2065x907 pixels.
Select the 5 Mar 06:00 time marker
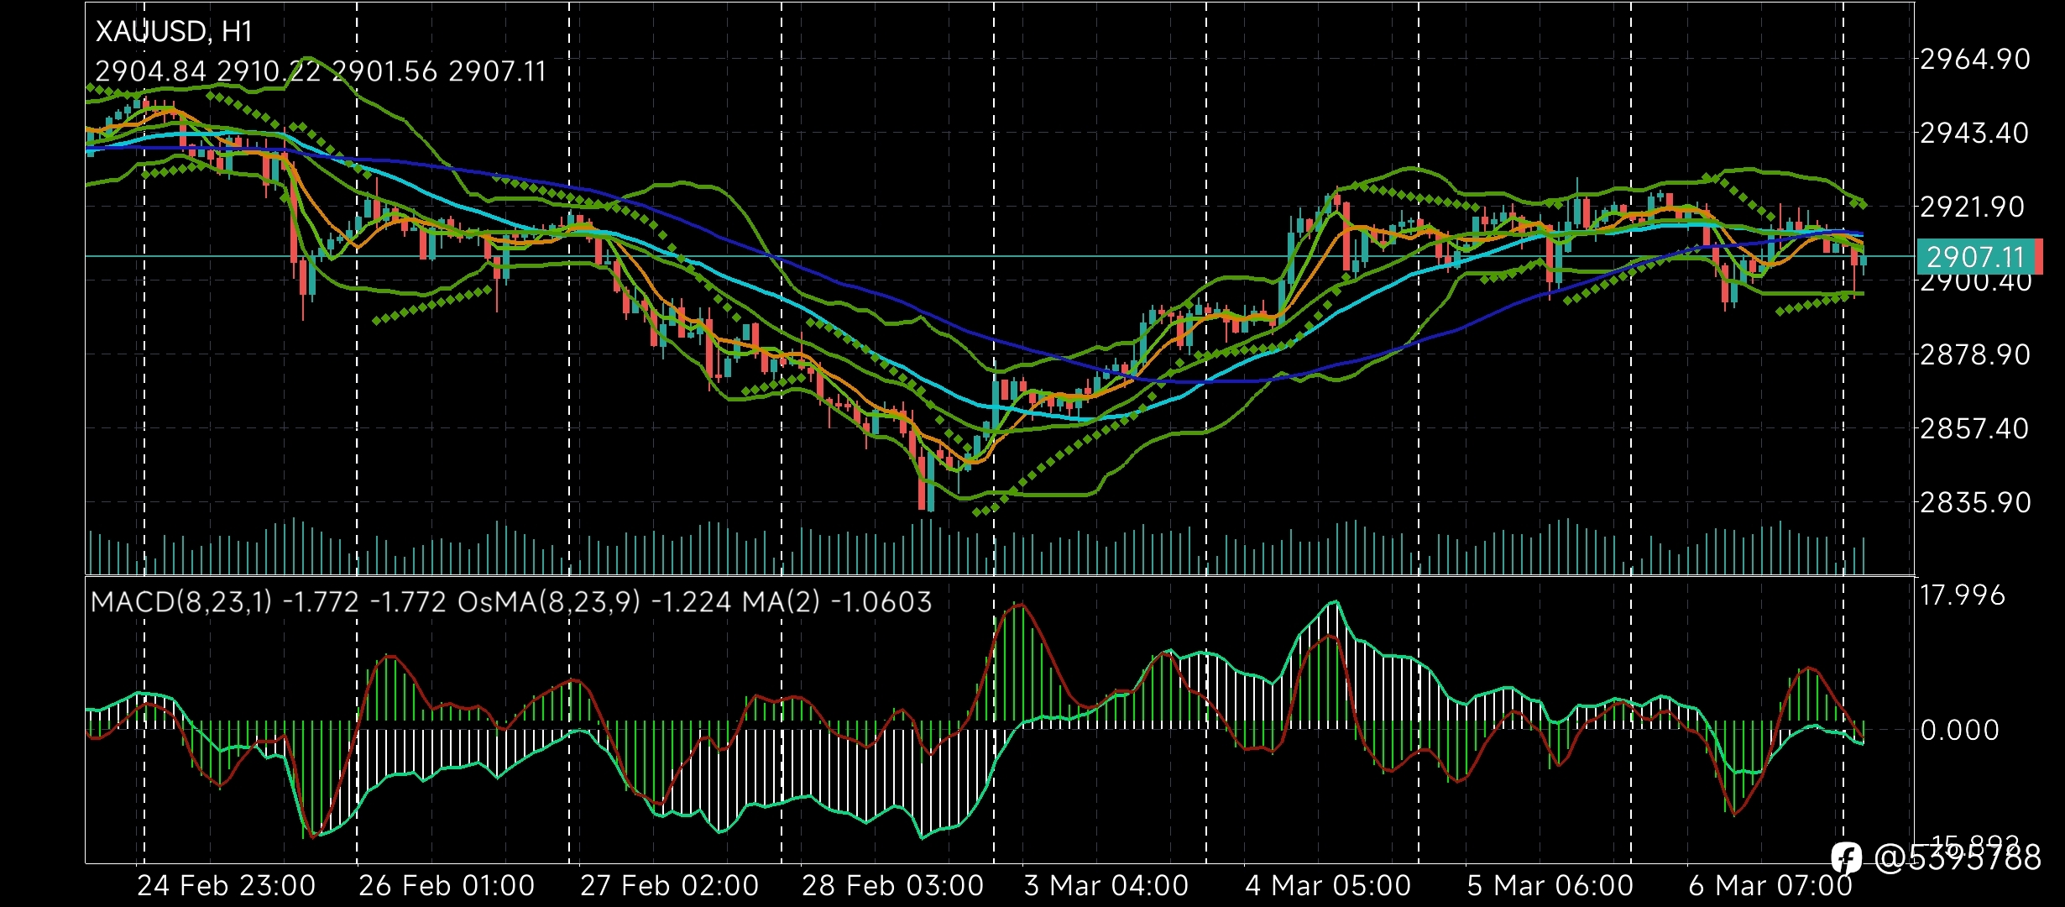[1550, 886]
